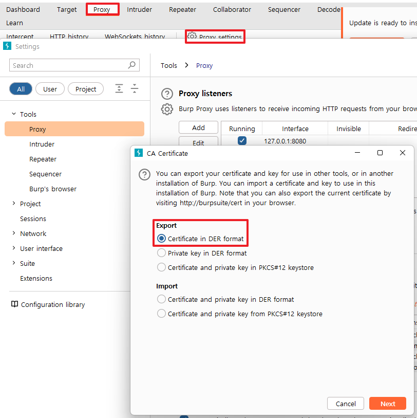Image resolution: width=417 pixels, height=418 pixels.
Task: Select Sequencer in the settings tree
Action: 45,174
